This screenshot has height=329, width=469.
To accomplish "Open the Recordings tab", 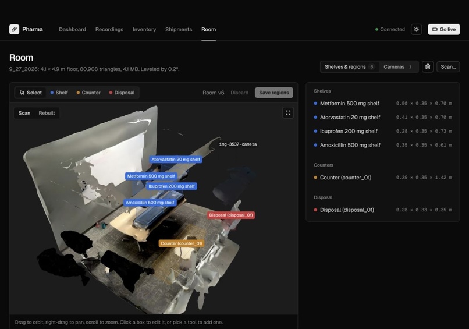I will point(109,29).
